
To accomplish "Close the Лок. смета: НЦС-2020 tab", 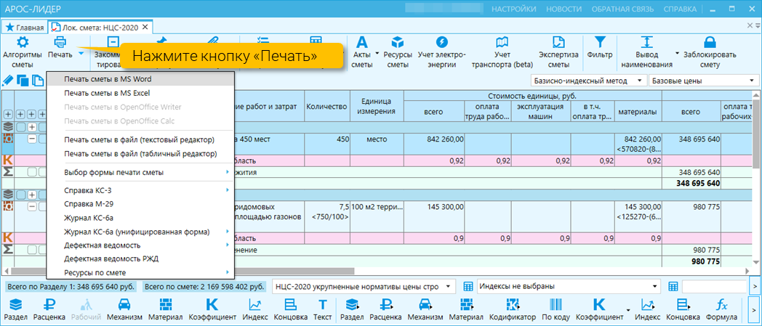I will coord(145,27).
